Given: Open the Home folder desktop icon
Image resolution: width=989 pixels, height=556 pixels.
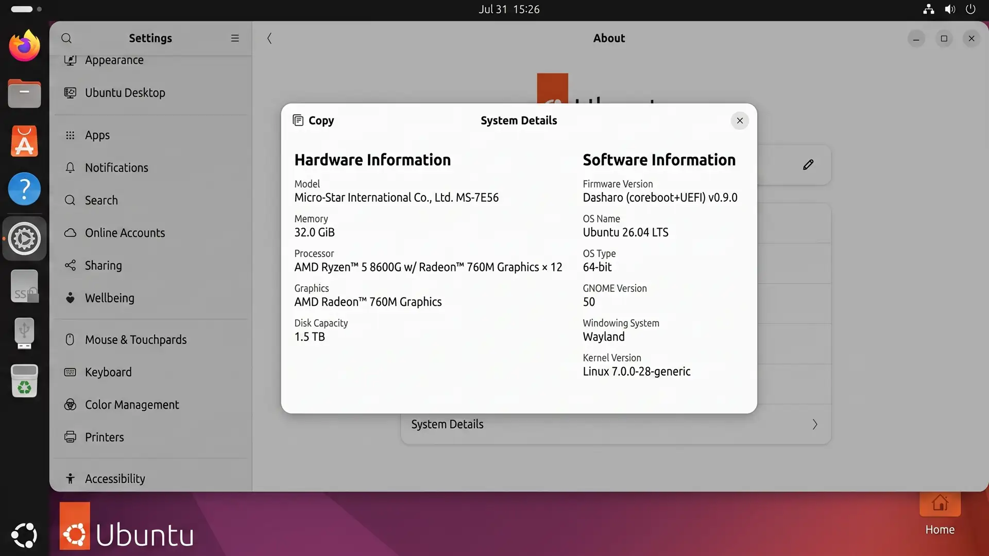Looking at the screenshot, I should [x=940, y=515].
